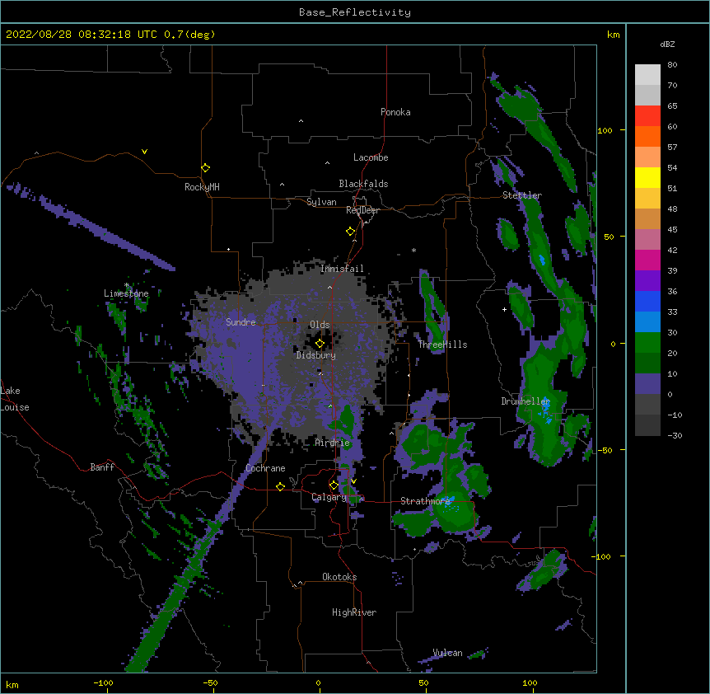Click the km unit label at top right
Image resolution: width=710 pixels, height=694 pixels.
pos(613,35)
